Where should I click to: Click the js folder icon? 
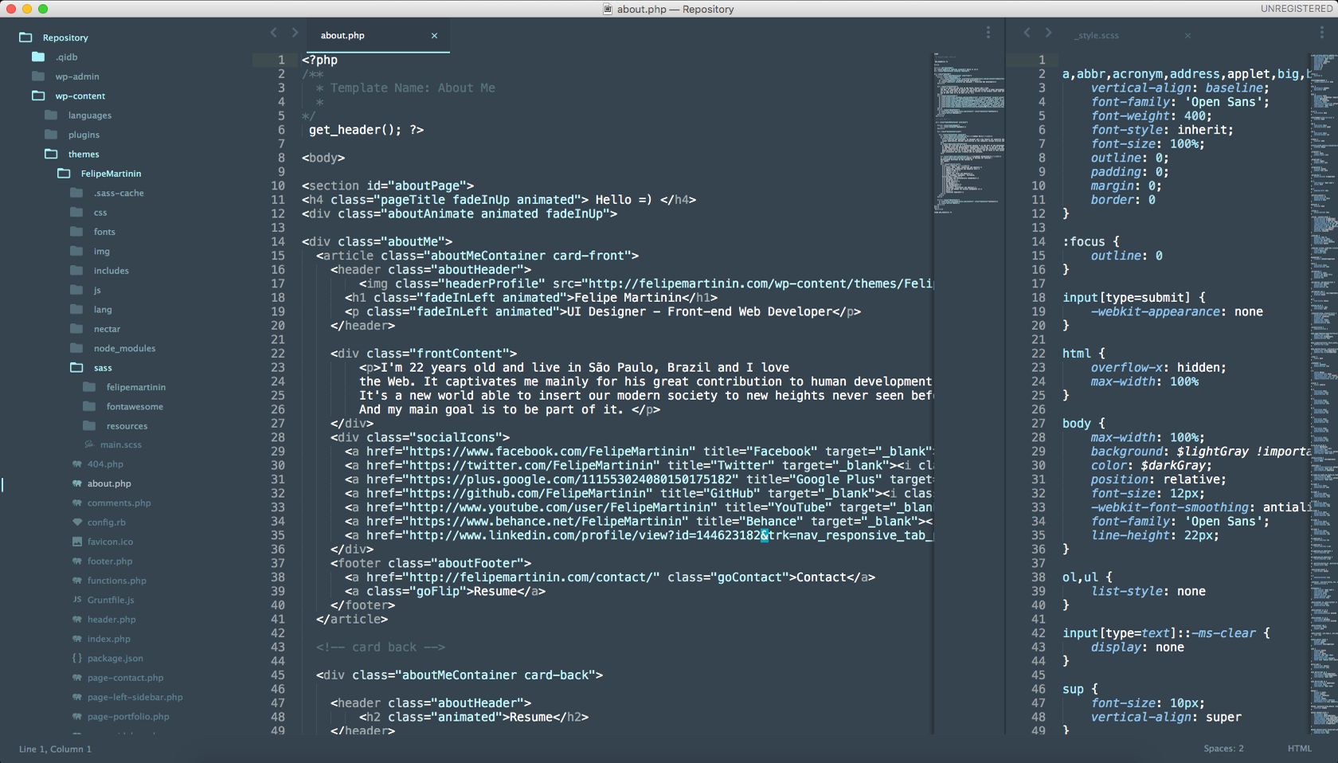click(76, 290)
